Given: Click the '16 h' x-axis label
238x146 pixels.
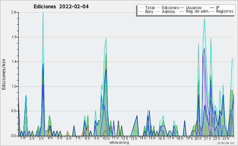Looking at the screenshot, I should [161, 138].
